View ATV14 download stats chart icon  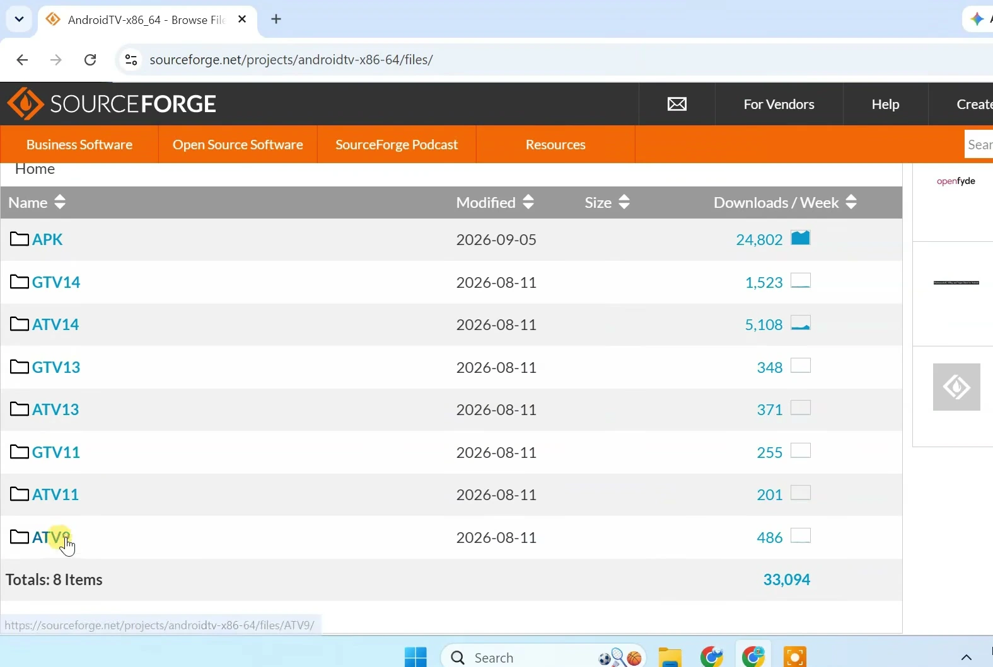pos(801,323)
